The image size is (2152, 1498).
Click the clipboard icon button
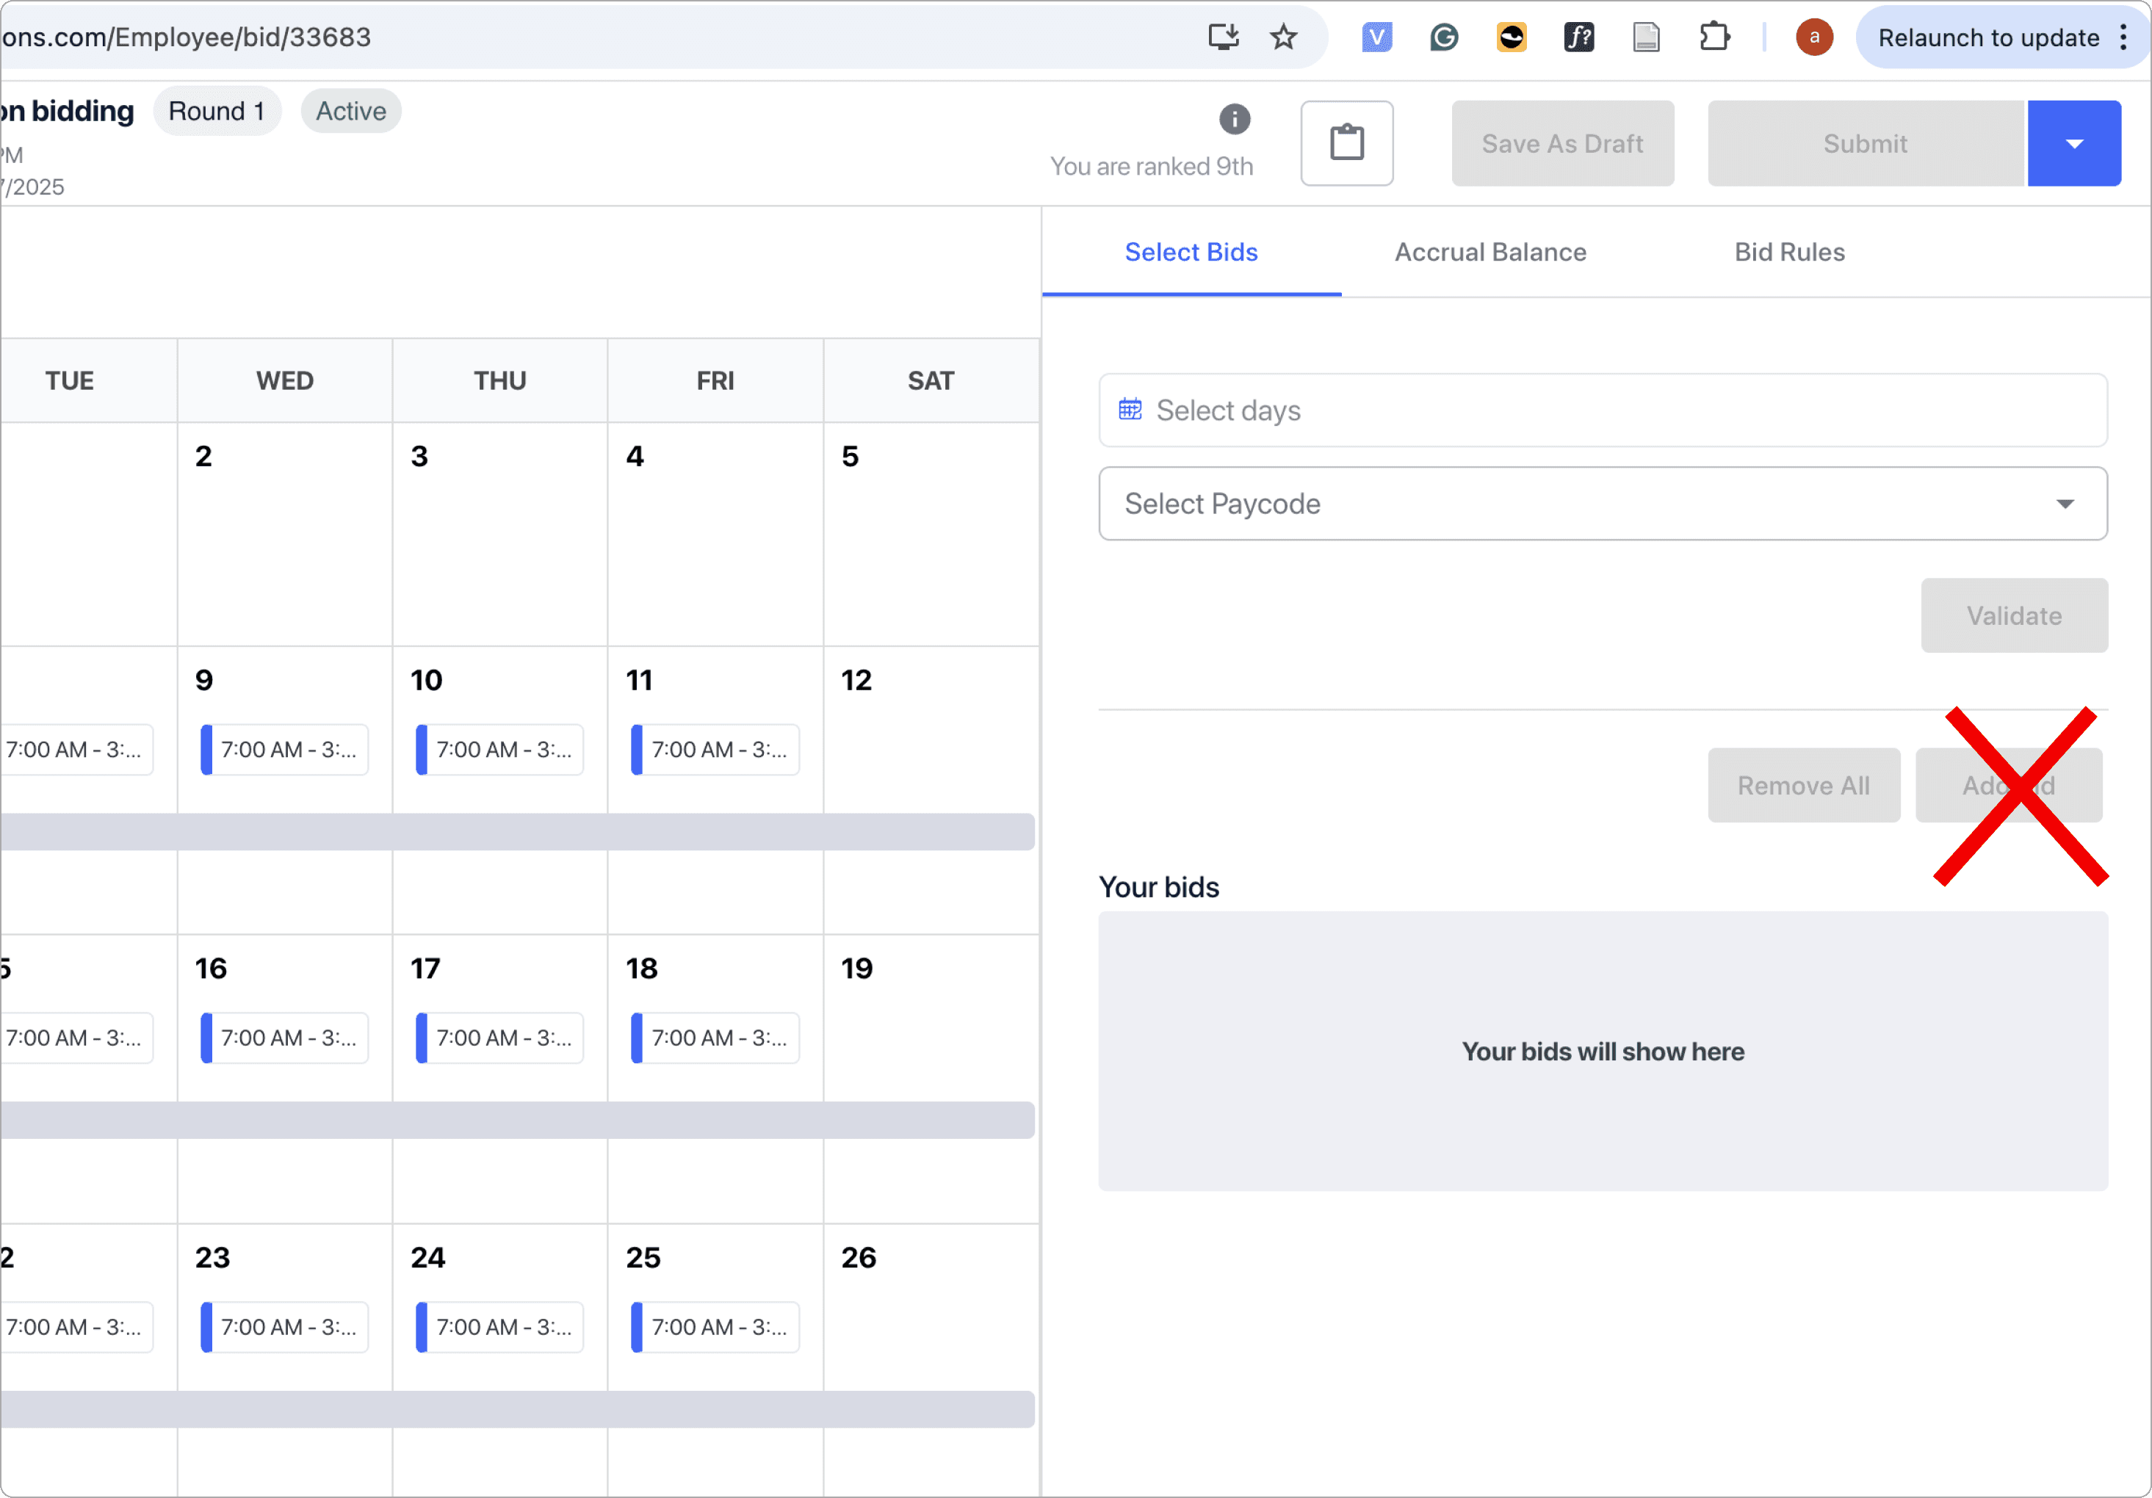tap(1346, 143)
